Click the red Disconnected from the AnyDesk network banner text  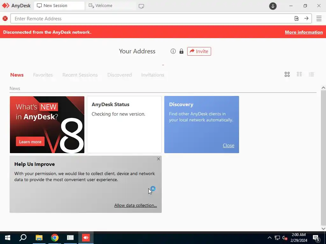pyautogui.click(x=47, y=32)
